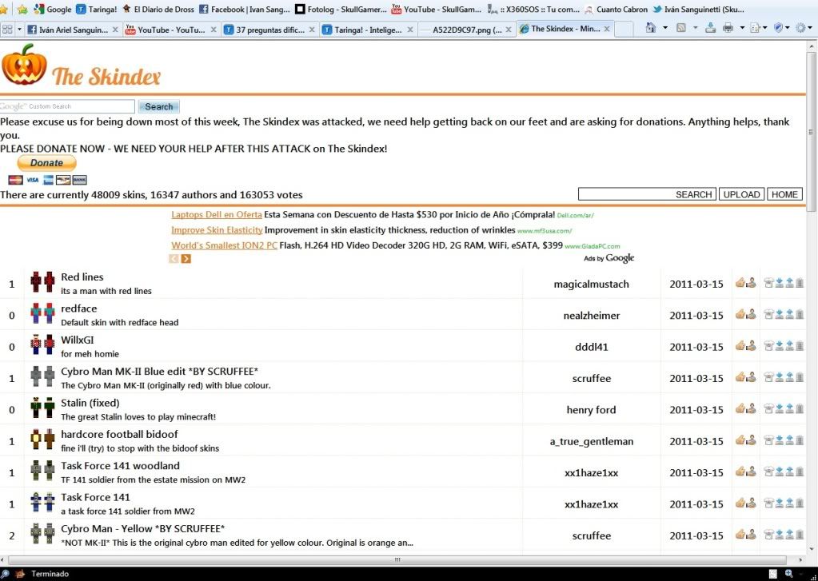Click the Google Custom Search button

tap(158, 106)
